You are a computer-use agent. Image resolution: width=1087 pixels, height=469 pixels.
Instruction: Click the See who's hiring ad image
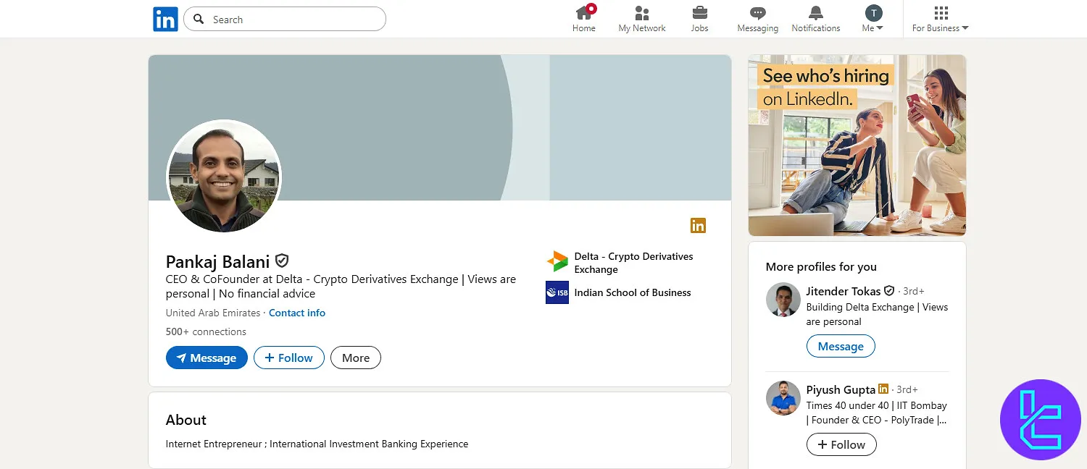857,145
